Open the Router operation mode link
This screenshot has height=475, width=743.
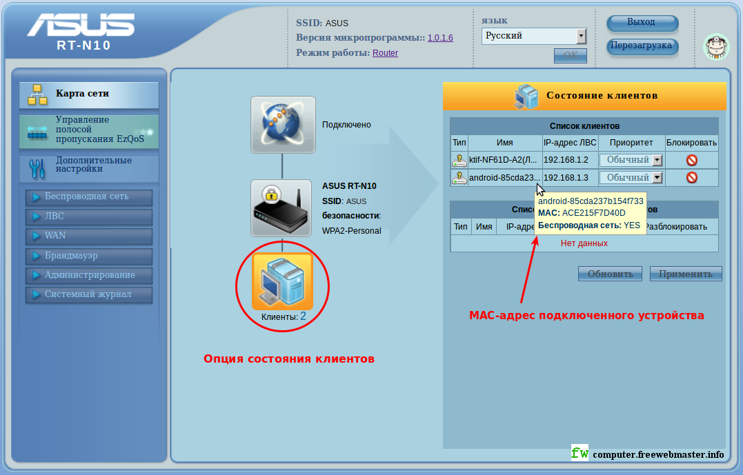point(385,53)
